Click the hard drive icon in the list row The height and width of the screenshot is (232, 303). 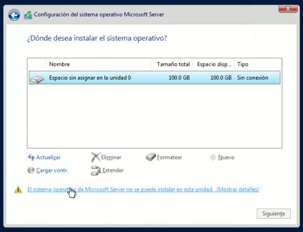pyautogui.click(x=36, y=78)
